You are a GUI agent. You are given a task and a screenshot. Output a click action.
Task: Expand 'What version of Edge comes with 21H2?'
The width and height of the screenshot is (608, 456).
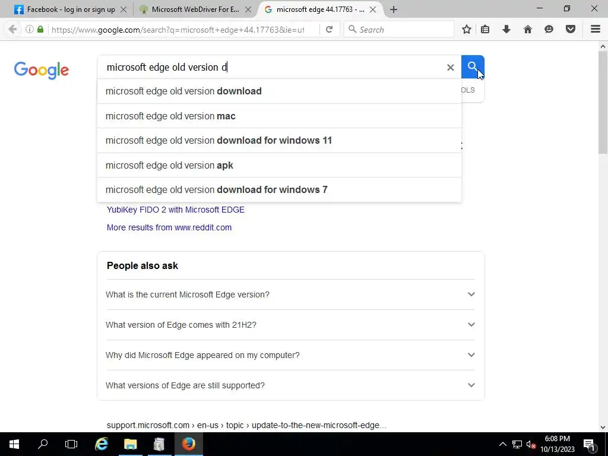click(291, 325)
